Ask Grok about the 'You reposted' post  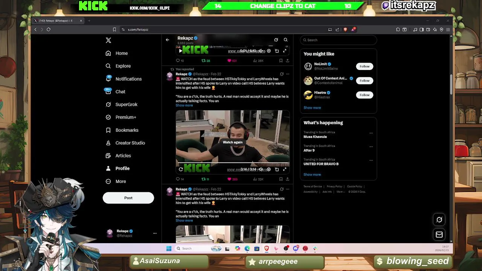click(282, 74)
